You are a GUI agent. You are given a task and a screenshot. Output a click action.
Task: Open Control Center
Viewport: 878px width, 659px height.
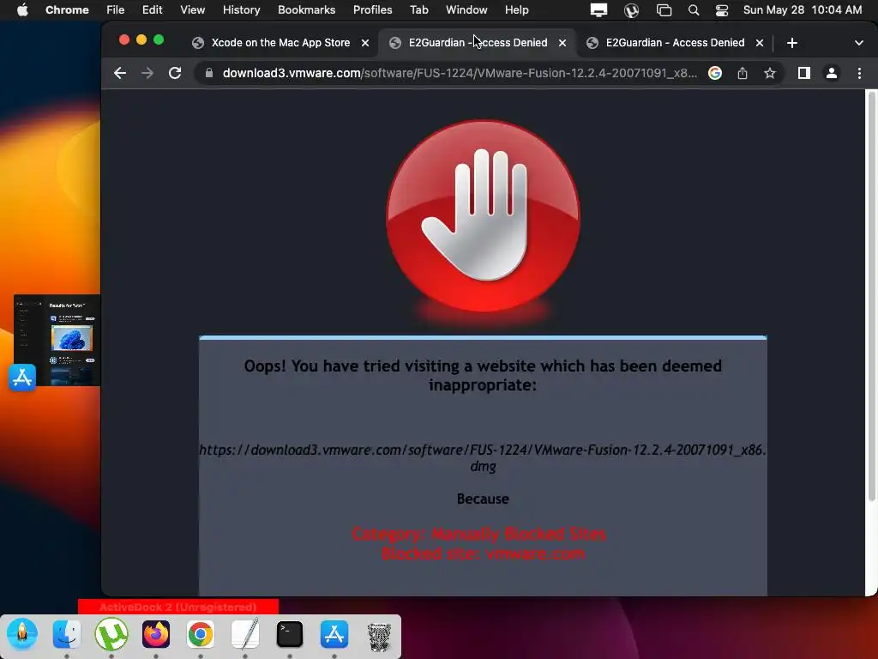click(722, 10)
